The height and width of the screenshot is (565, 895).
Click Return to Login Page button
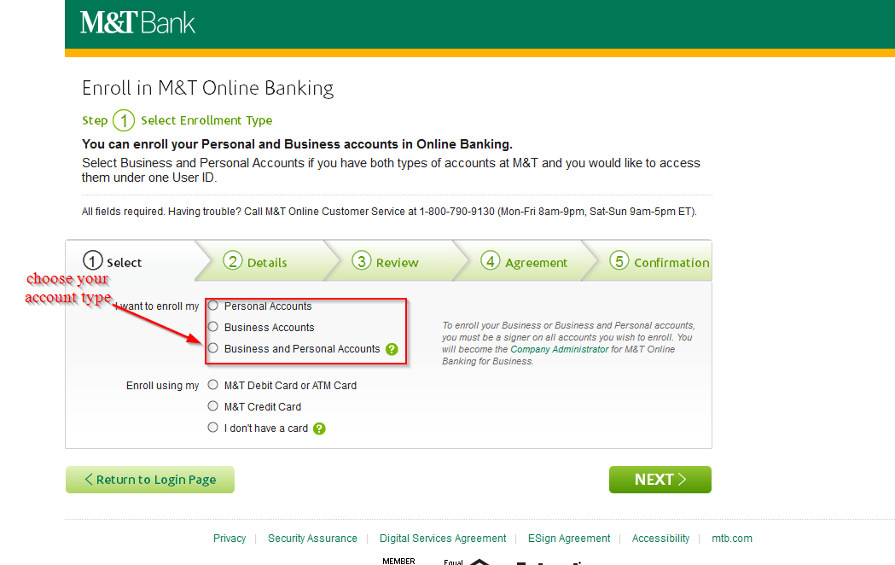click(150, 480)
